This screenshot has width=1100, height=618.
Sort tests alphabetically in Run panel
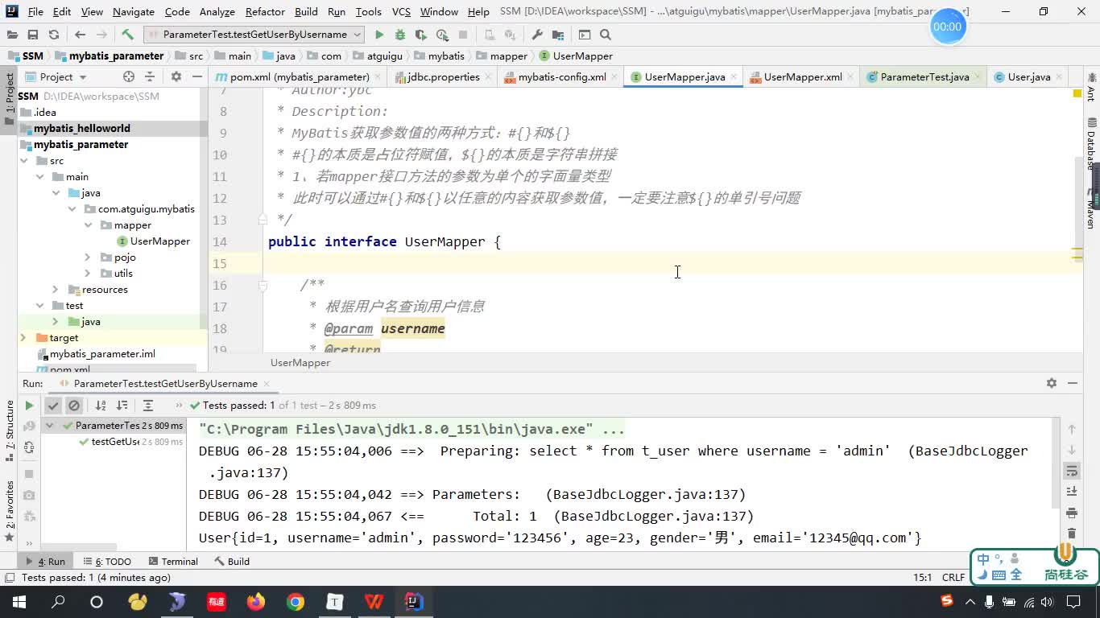pyautogui.click(x=101, y=406)
